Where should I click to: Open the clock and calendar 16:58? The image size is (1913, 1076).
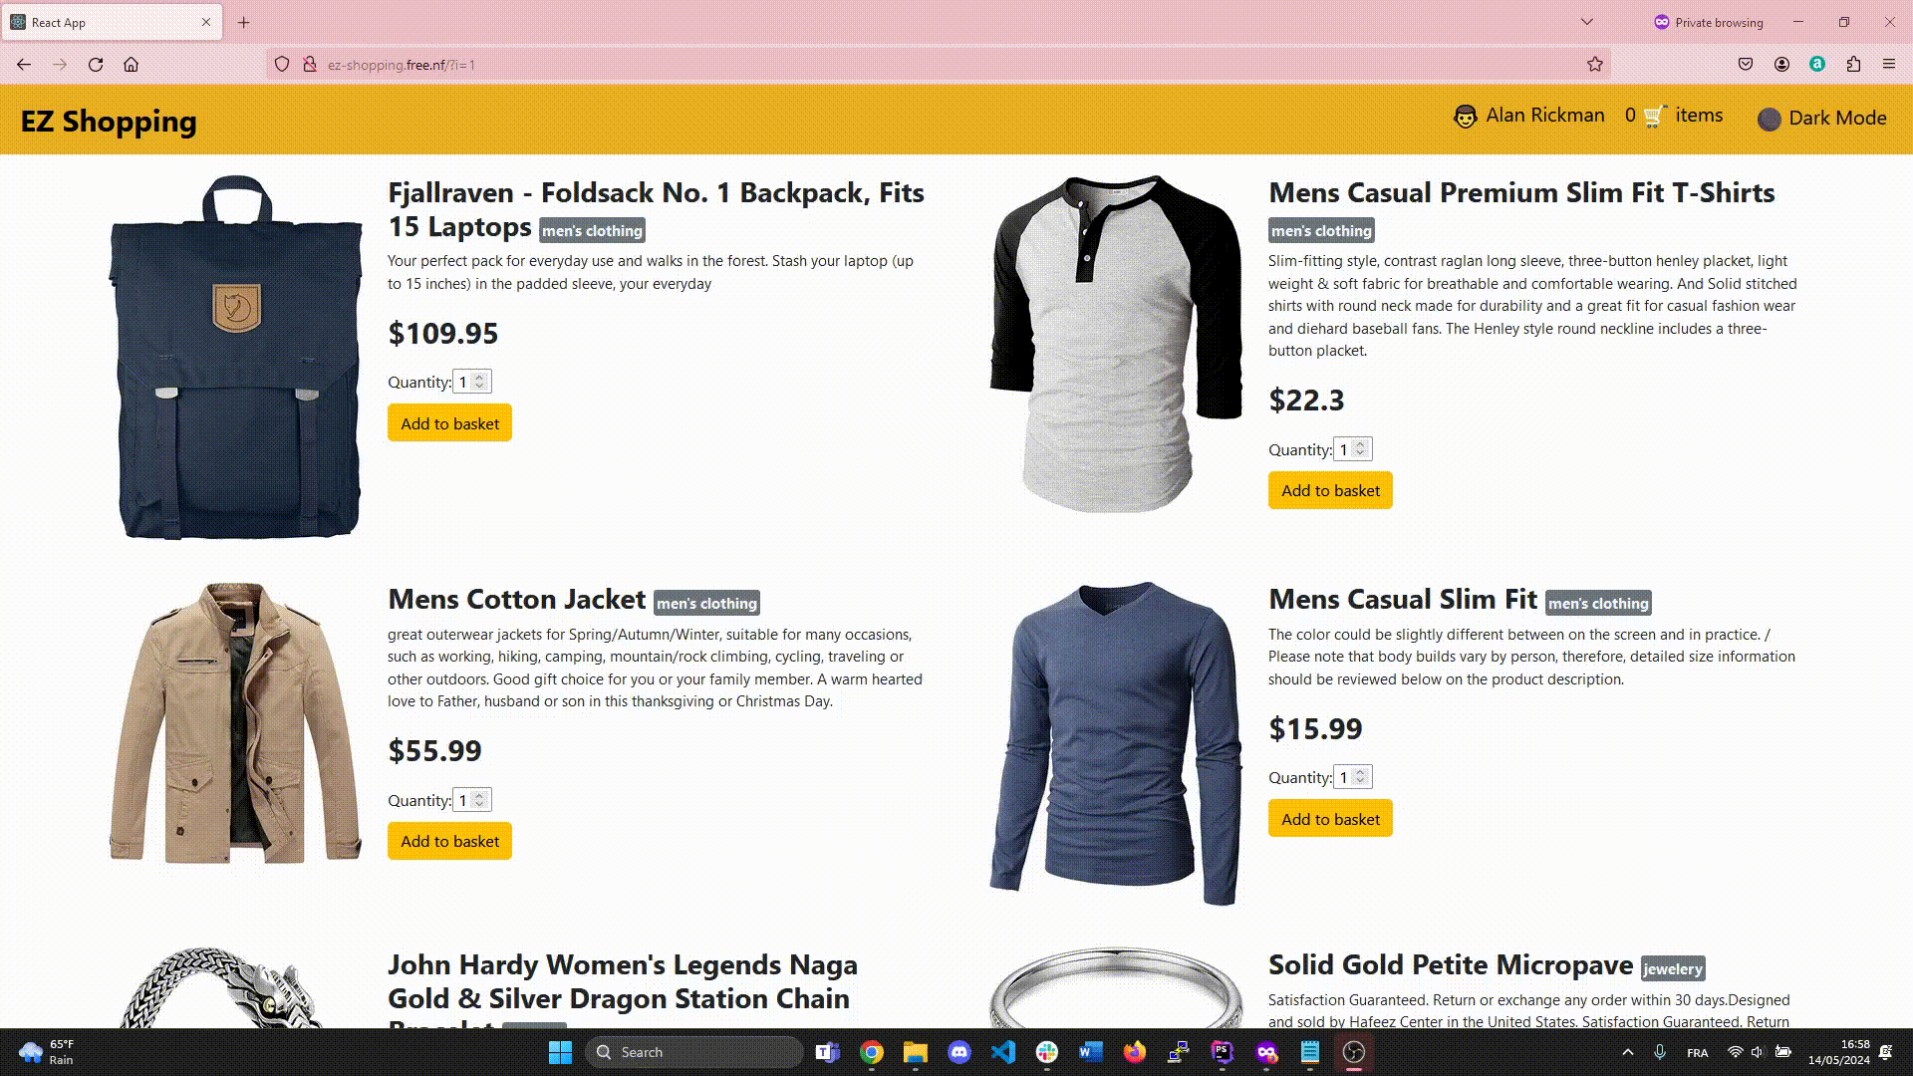click(x=1839, y=1052)
